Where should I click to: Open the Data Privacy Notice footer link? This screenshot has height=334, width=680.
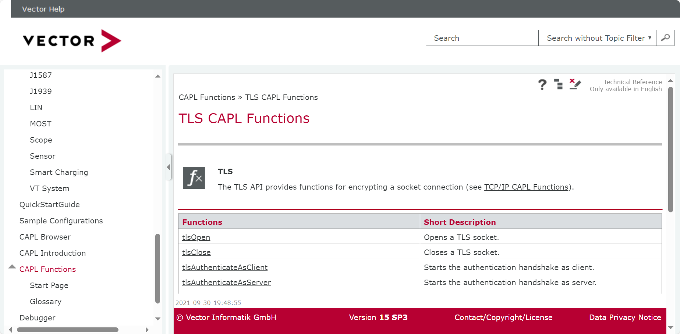click(x=625, y=317)
